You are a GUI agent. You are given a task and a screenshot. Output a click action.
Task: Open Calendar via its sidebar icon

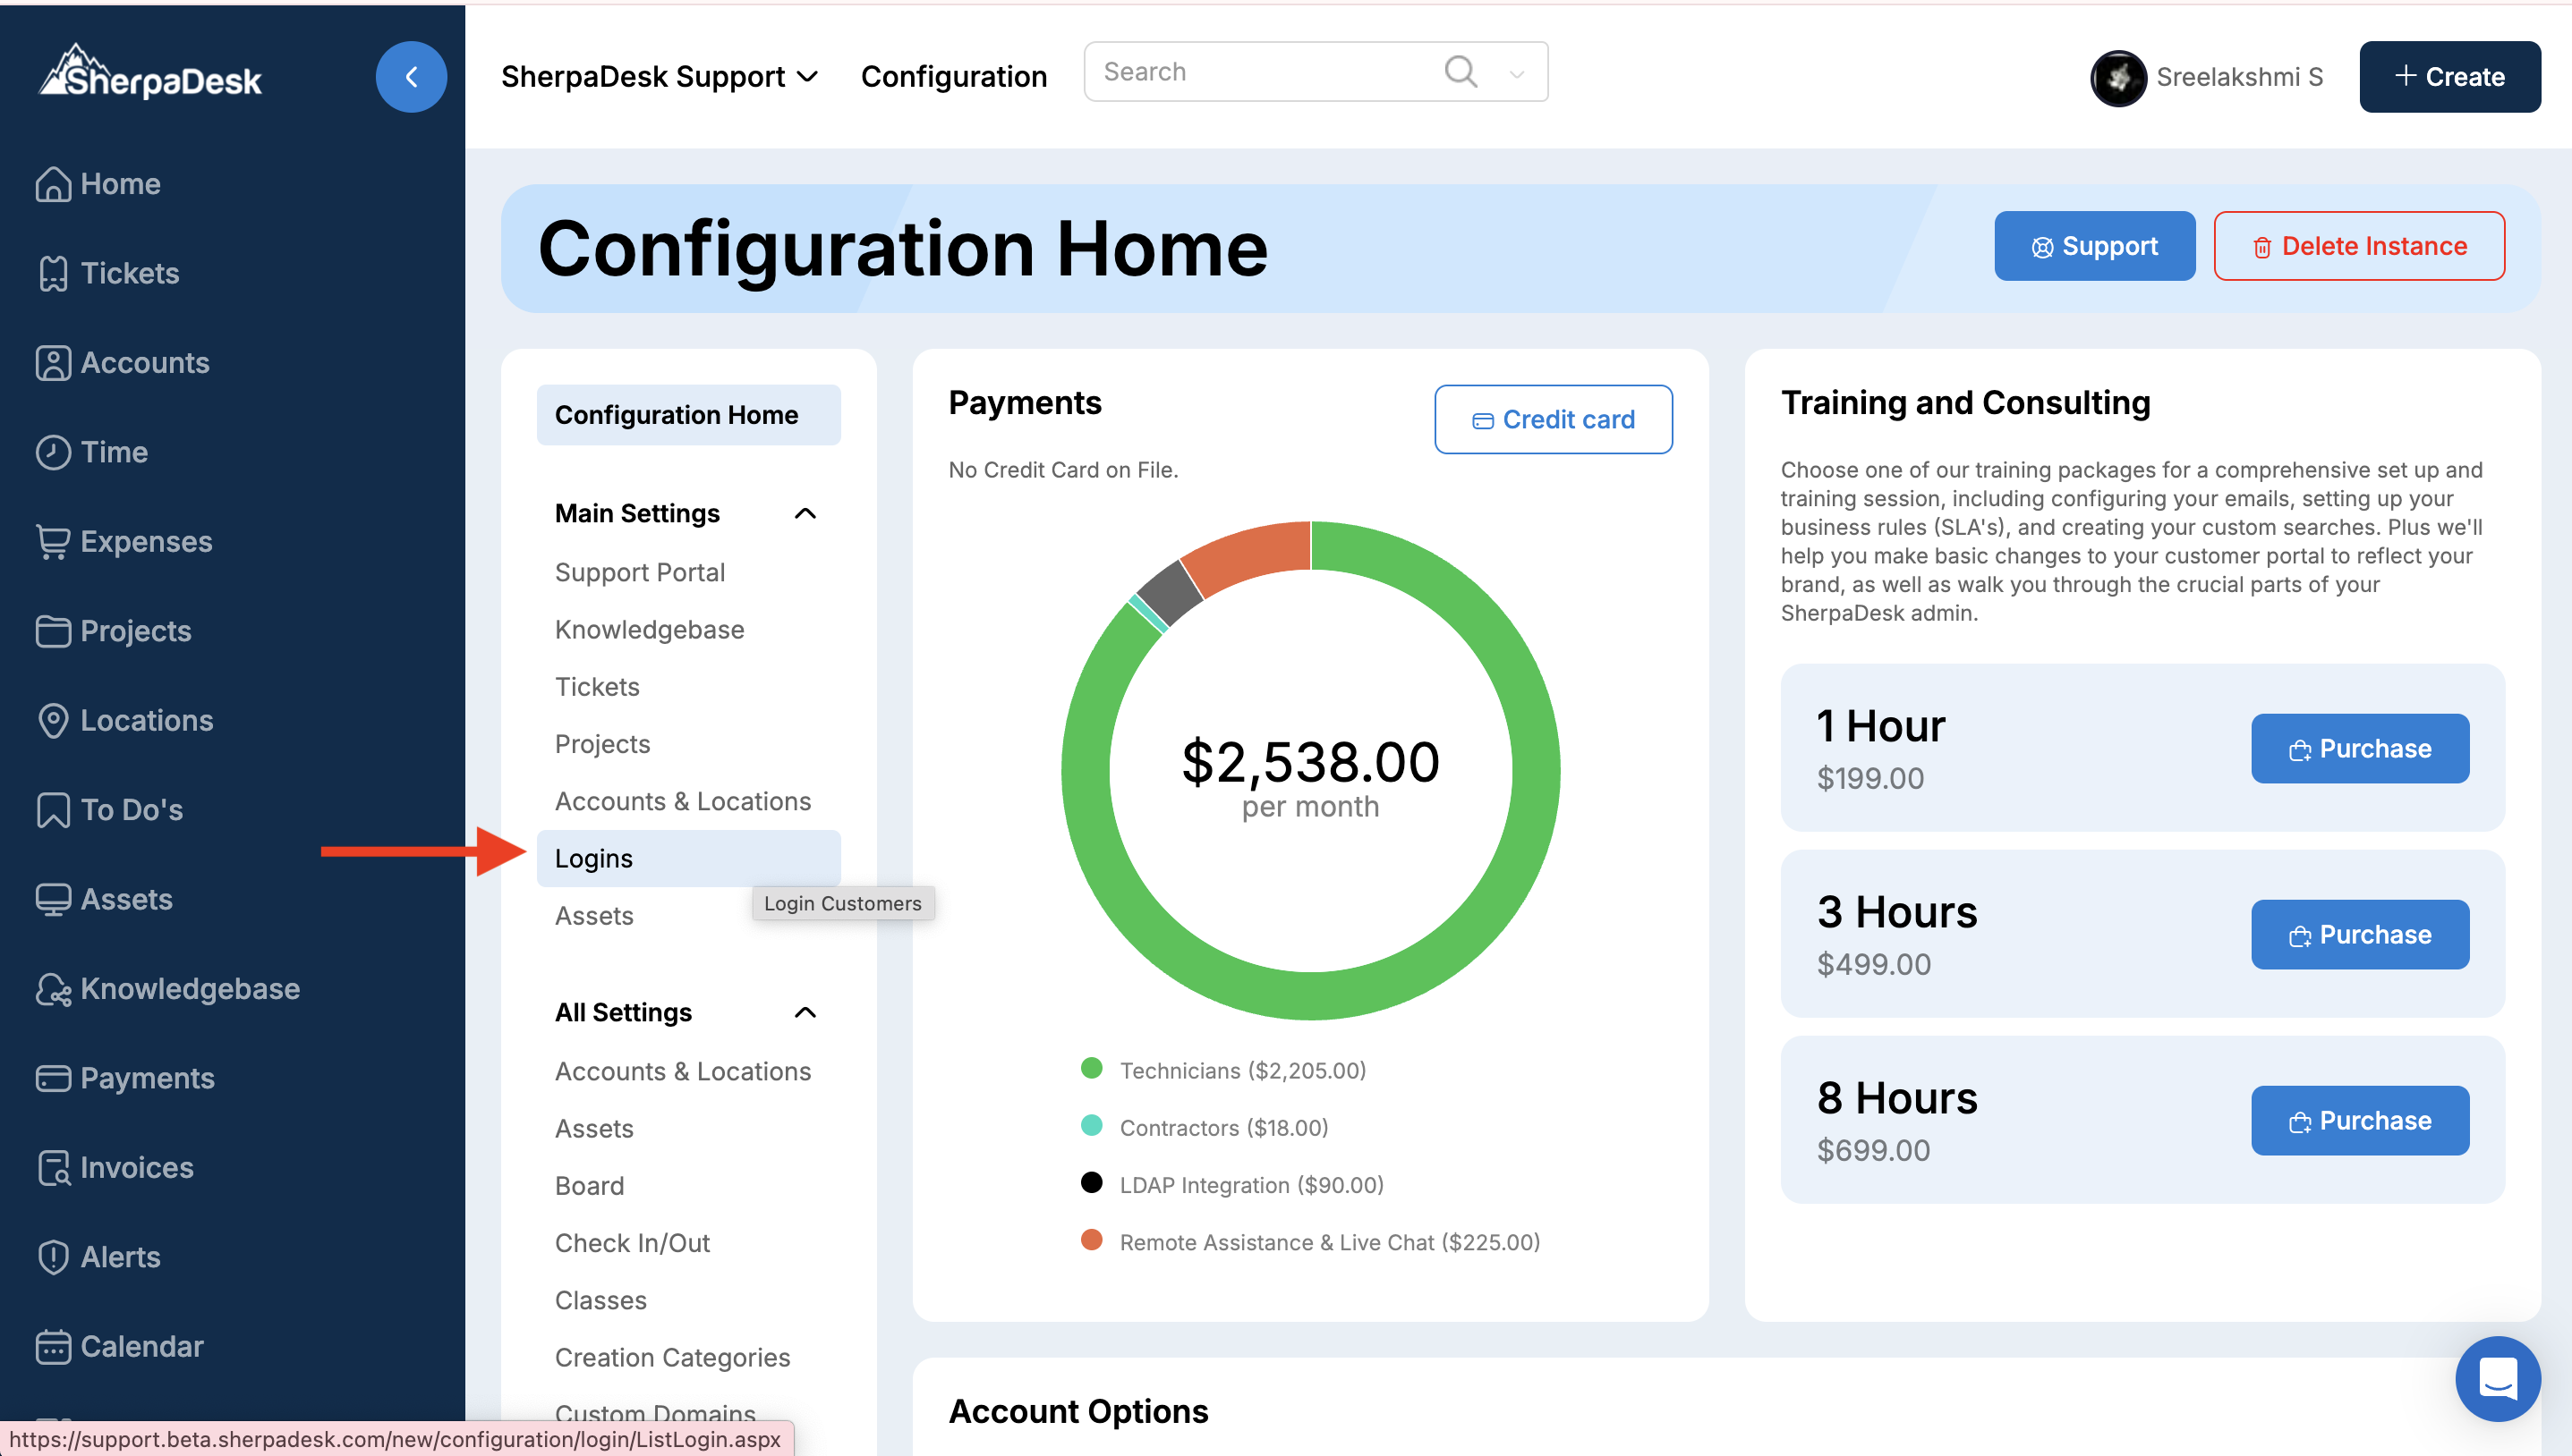(x=52, y=1346)
